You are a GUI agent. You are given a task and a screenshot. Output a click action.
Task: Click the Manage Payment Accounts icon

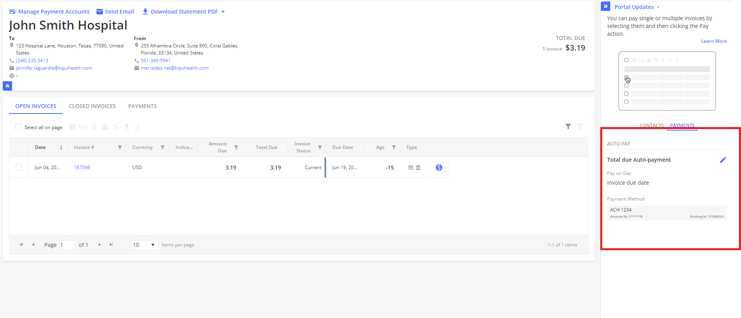point(12,12)
